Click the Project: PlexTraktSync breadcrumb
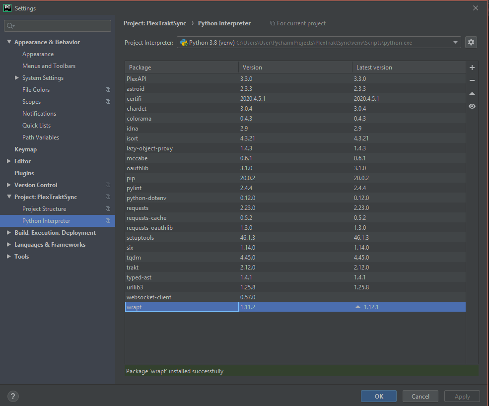489x406 pixels. (155, 23)
